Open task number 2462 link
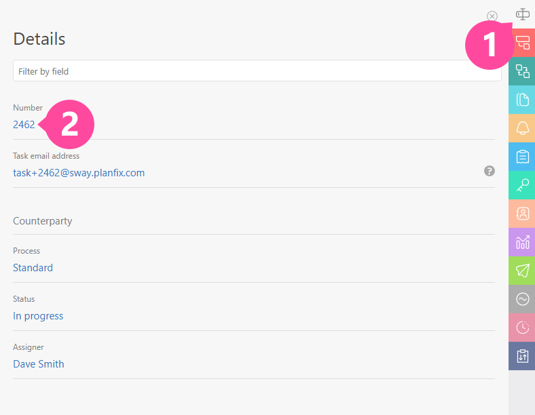Image resolution: width=535 pixels, height=415 pixels. click(x=24, y=125)
